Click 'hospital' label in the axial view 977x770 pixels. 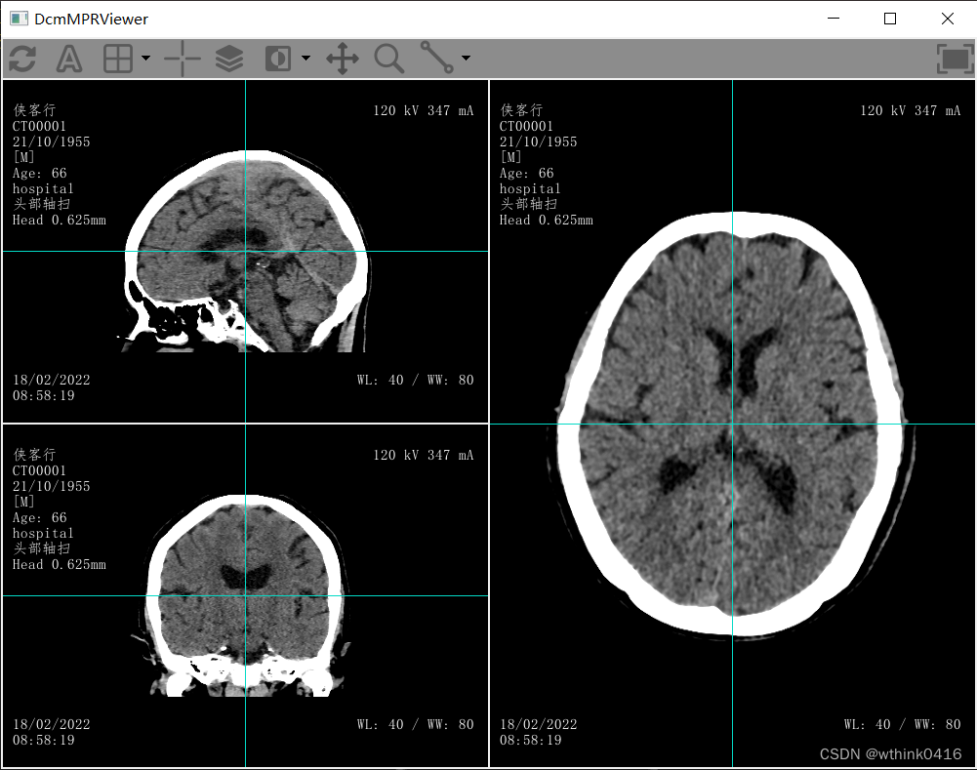(530, 188)
